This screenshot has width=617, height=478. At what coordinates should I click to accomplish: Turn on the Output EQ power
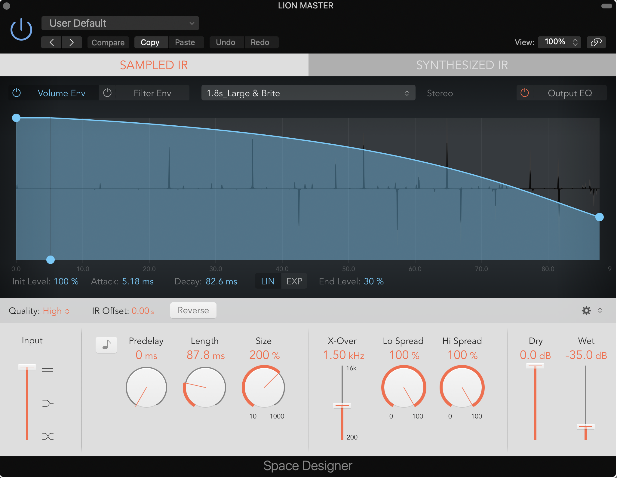(x=524, y=93)
